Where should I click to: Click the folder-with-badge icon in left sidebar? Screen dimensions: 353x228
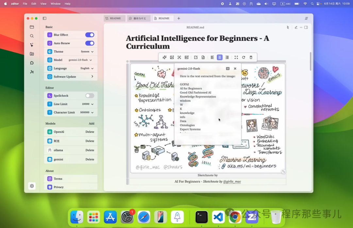coord(32,54)
